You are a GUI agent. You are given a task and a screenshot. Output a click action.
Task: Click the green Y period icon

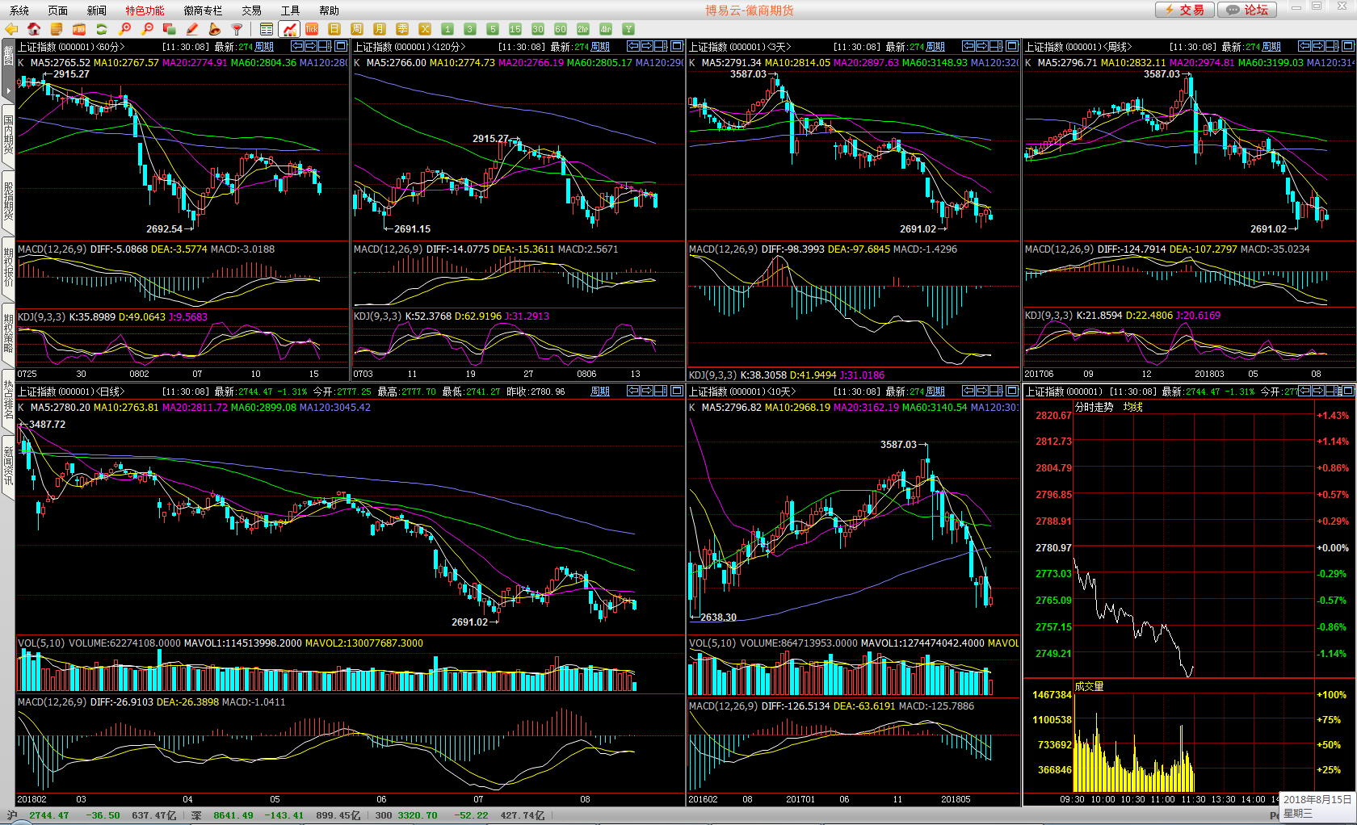tap(628, 29)
